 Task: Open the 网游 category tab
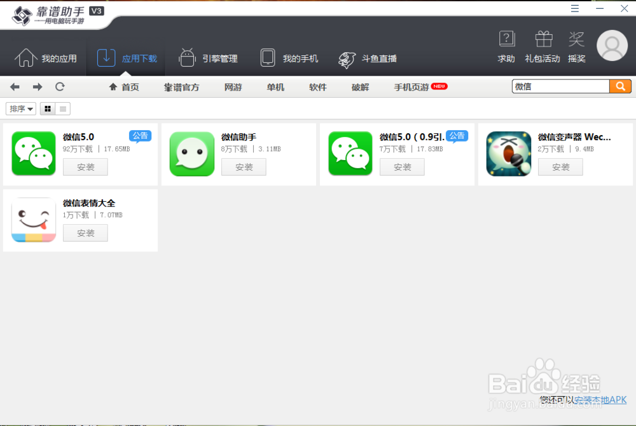tap(233, 87)
